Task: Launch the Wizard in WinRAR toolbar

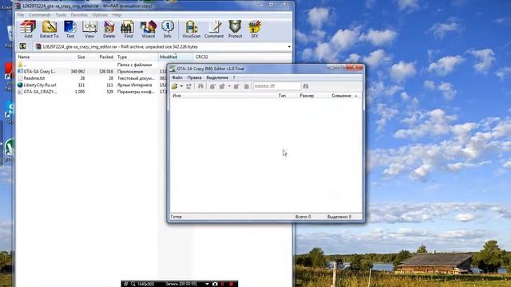Action: point(148,29)
